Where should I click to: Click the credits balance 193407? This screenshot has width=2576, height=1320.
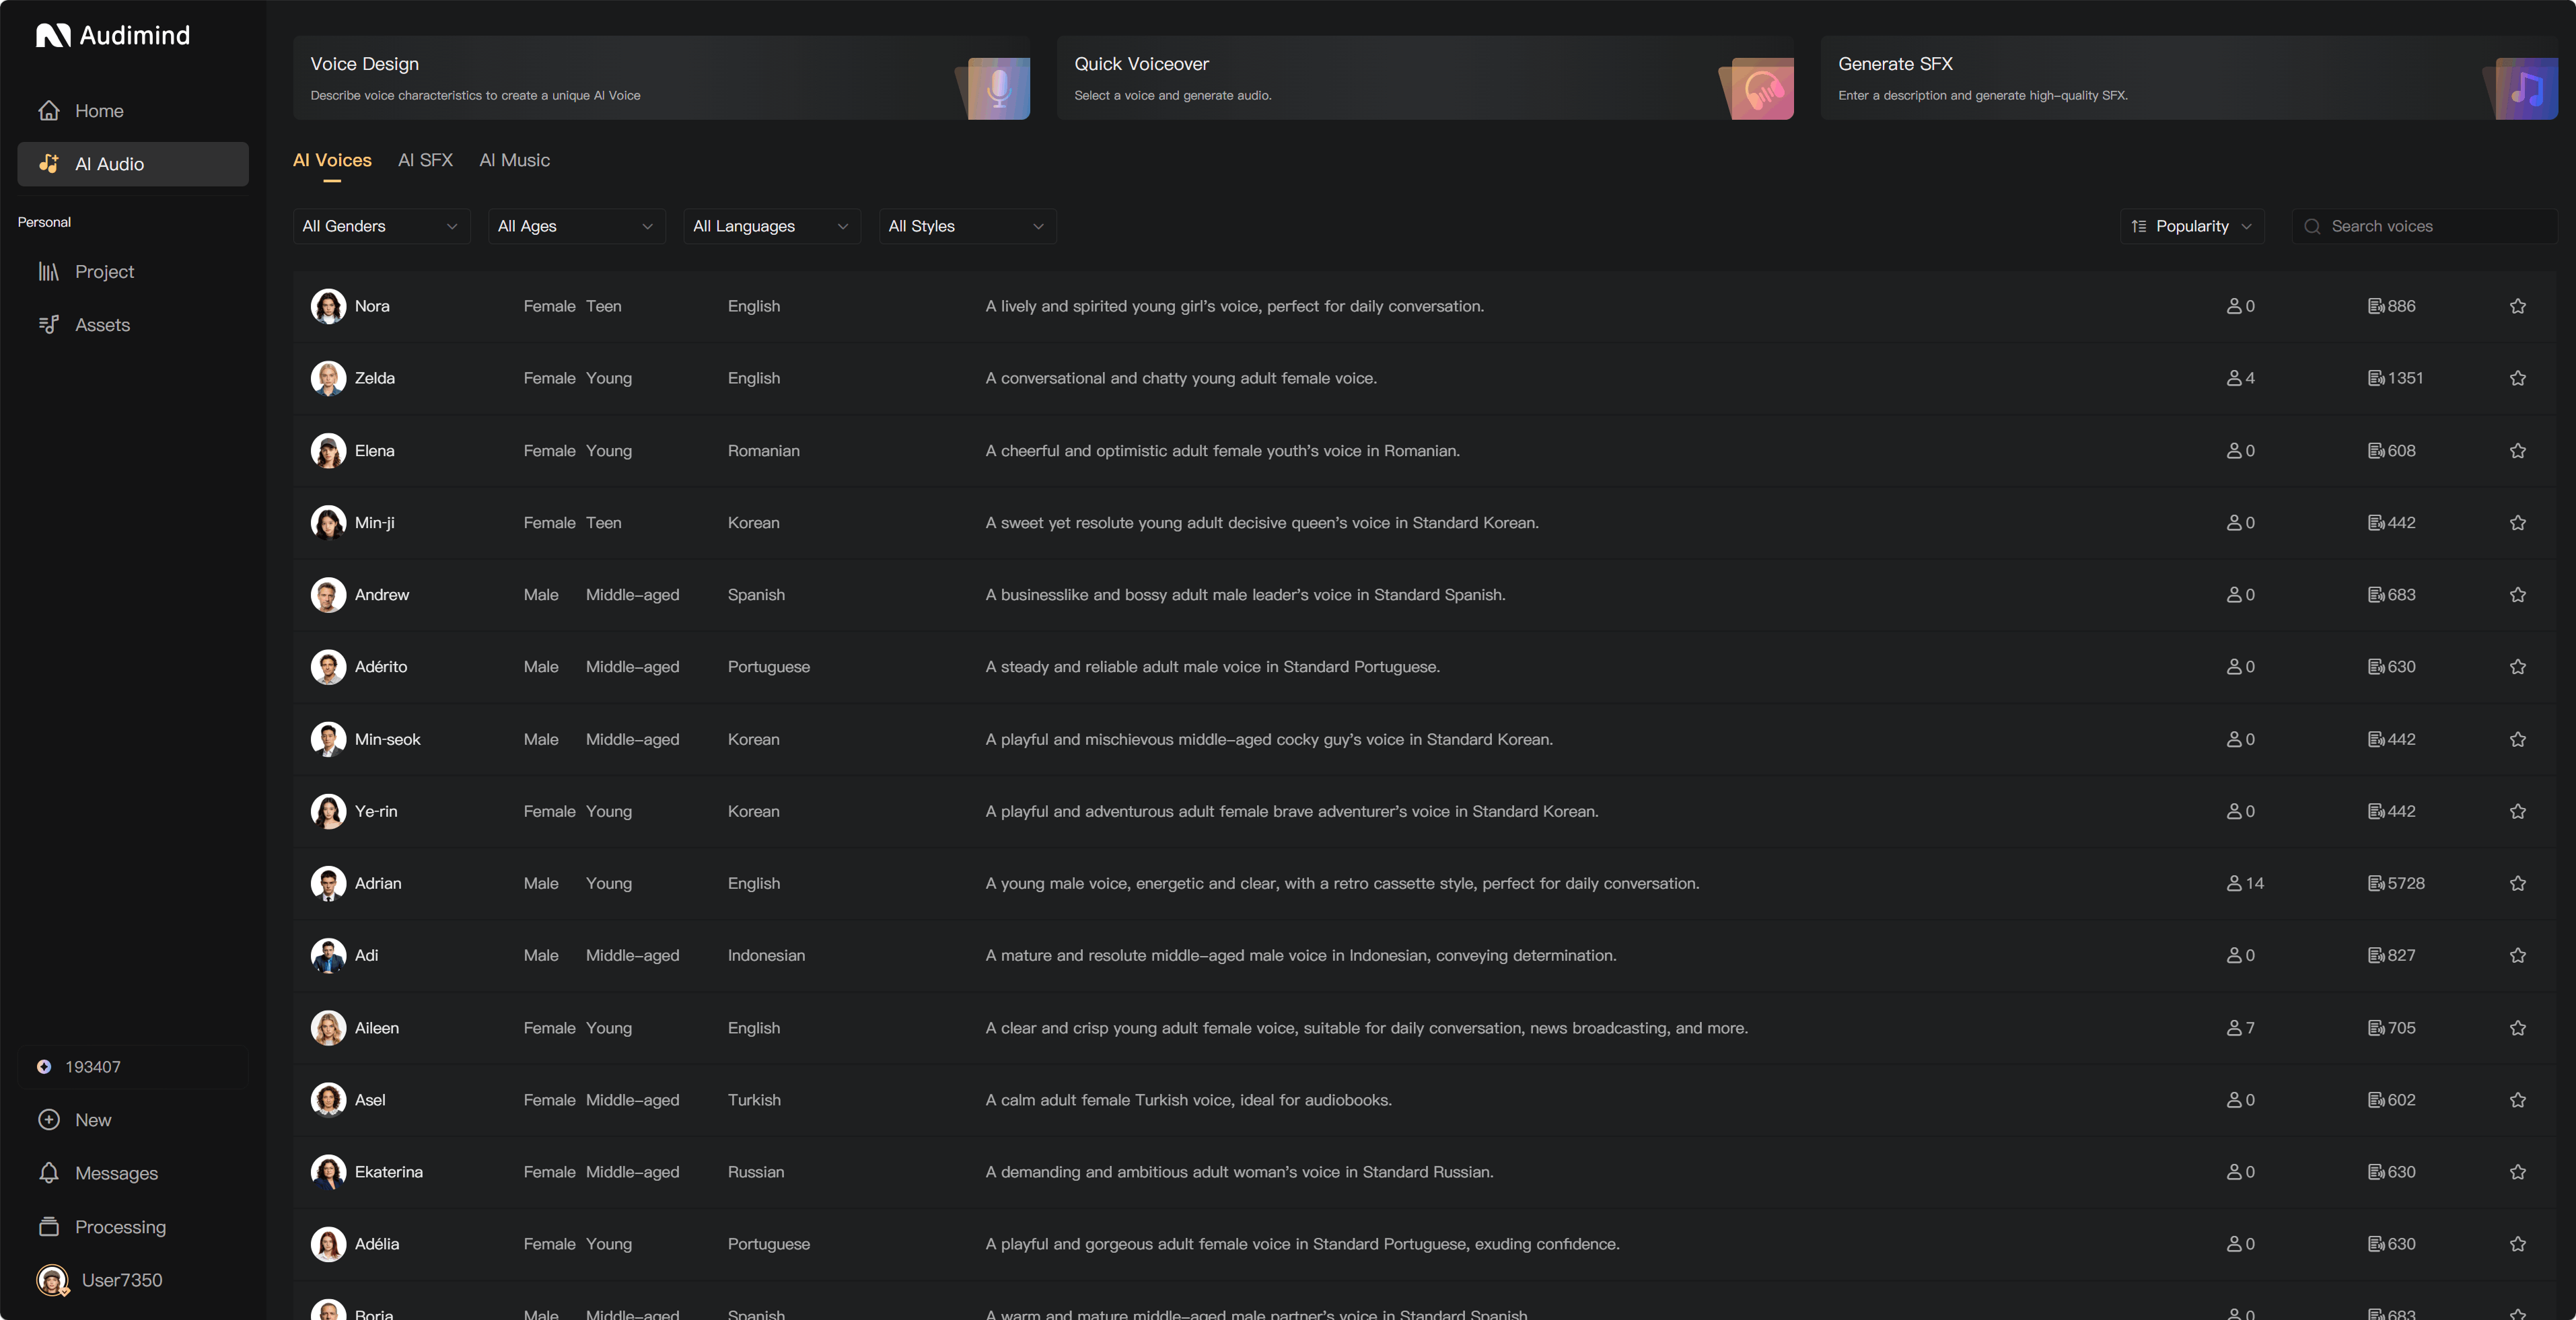coord(133,1067)
